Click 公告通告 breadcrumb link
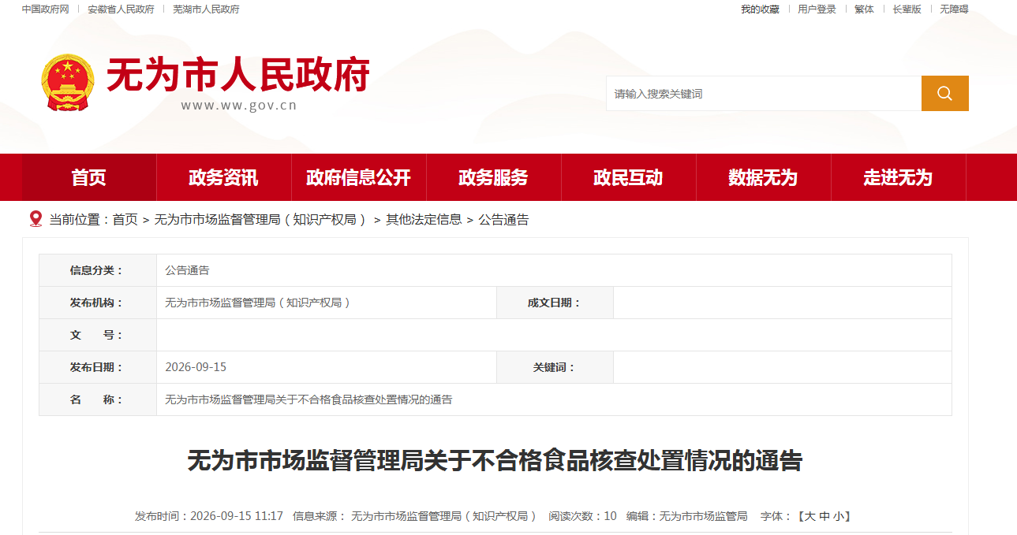Screen dimensions: 1017x535 (503, 220)
